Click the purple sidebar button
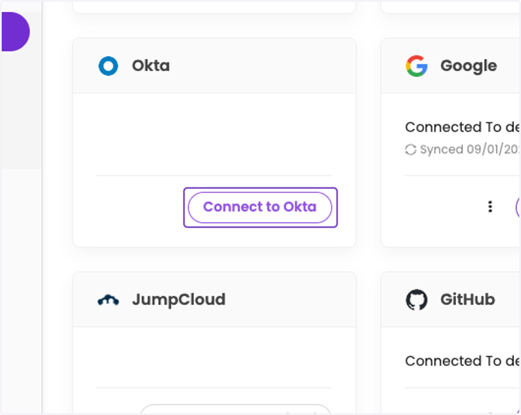Screen dimensions: 521x415 (x=15, y=32)
